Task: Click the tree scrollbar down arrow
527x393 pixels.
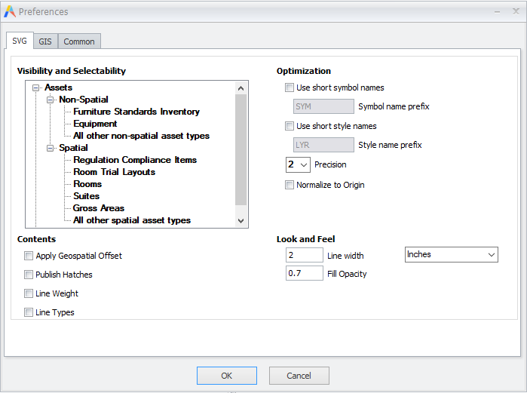Action: [x=241, y=221]
